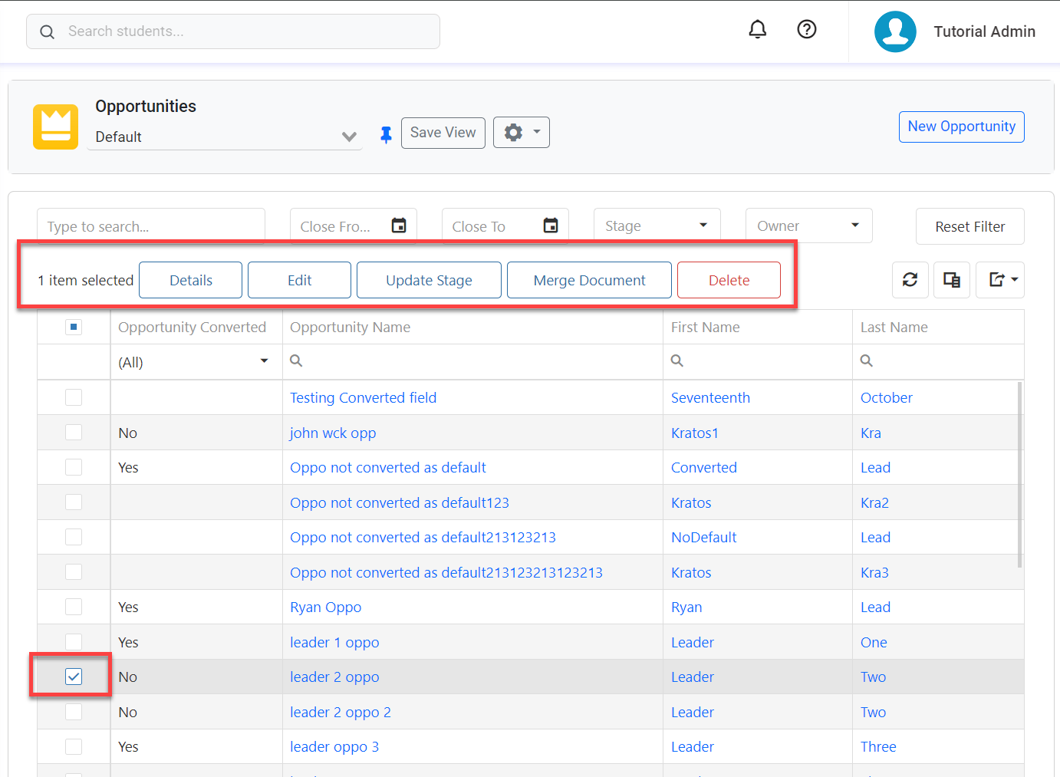Click the search students magnifier icon

point(48,31)
